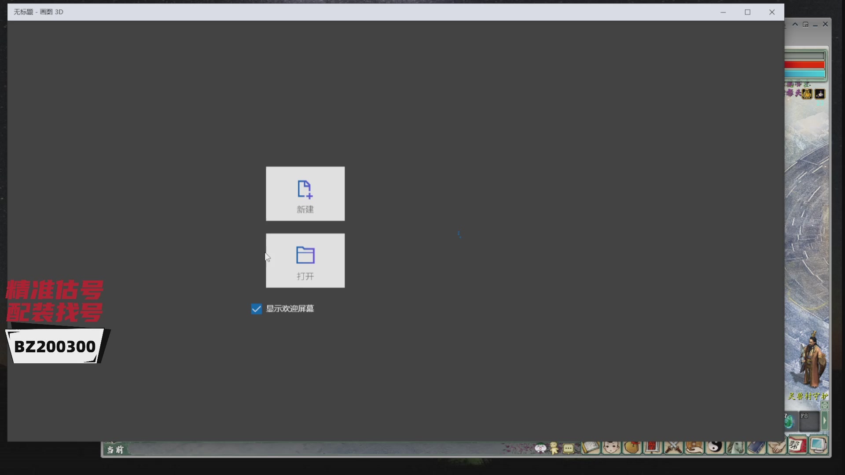Expand the skill bar right arrow

(x=824, y=421)
